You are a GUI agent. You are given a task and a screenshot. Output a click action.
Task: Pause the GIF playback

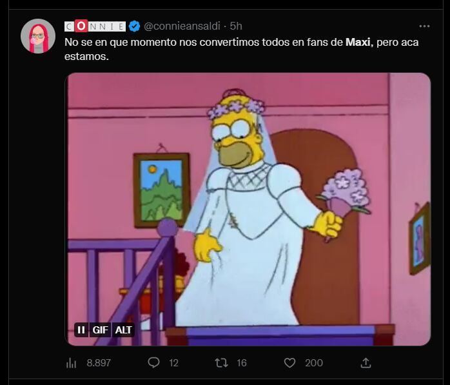(x=81, y=330)
